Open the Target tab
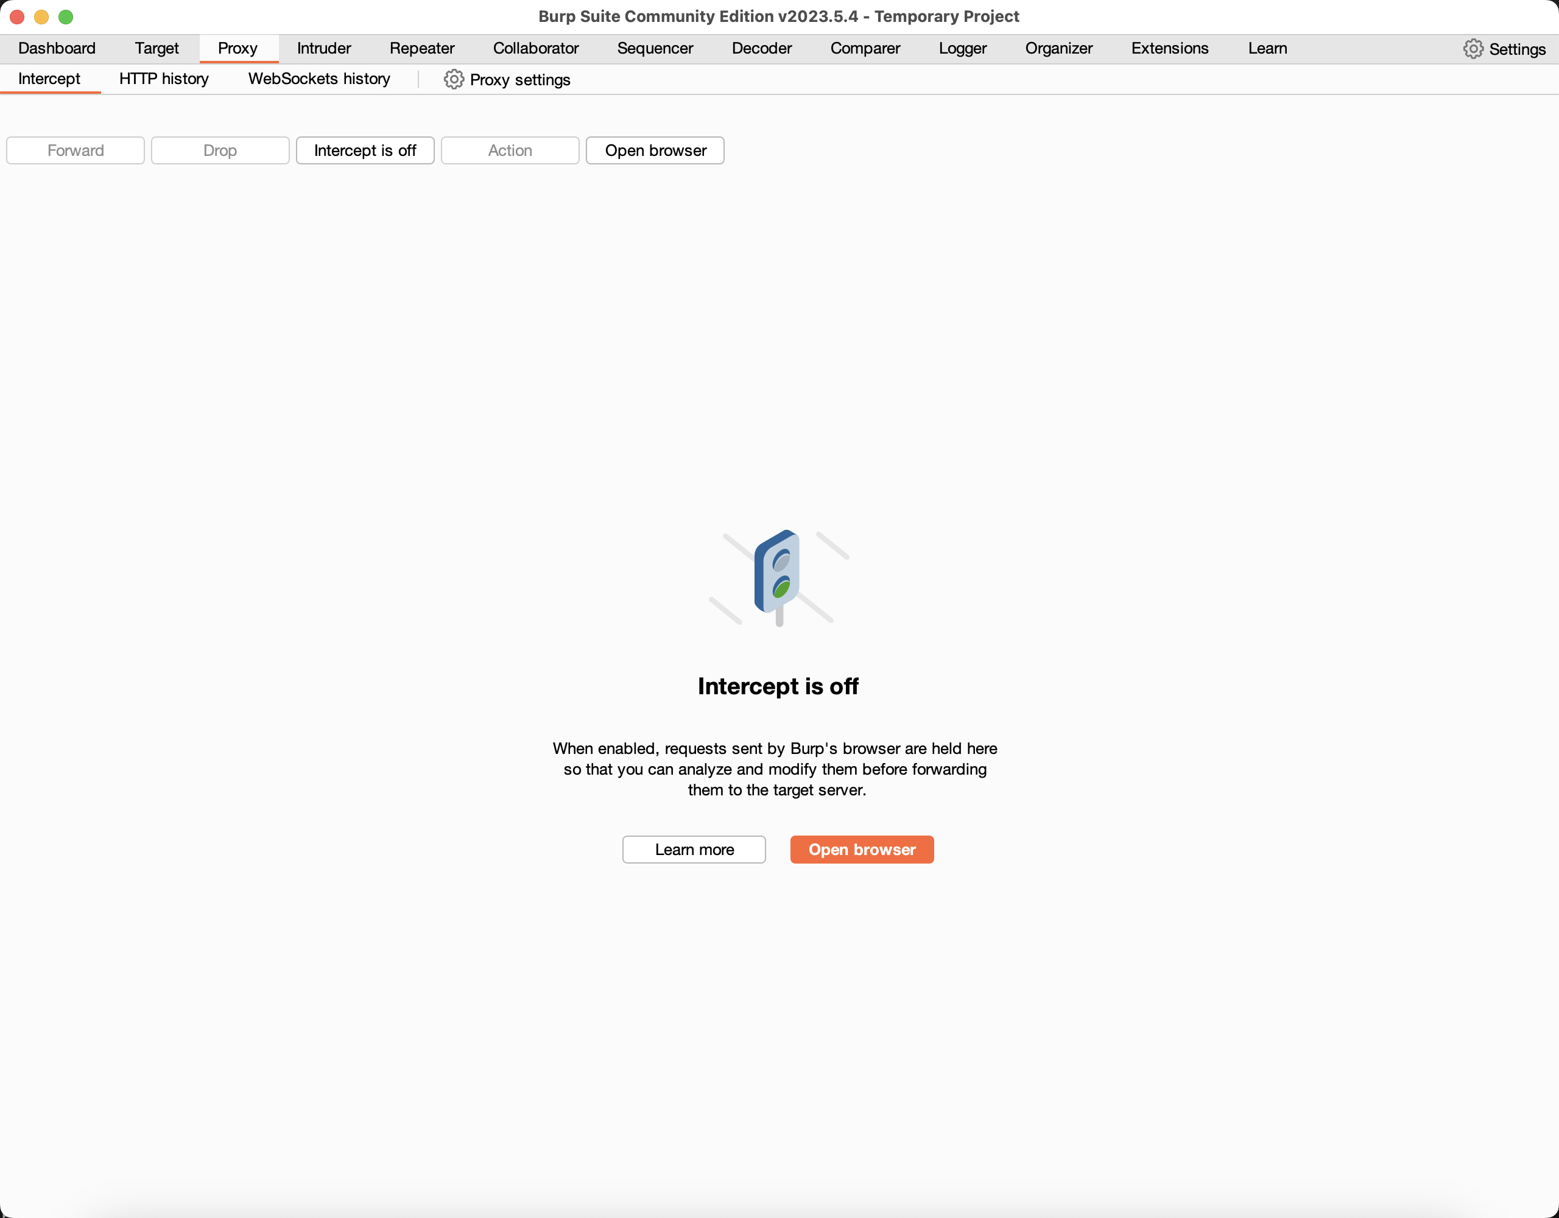Screen dimensions: 1559x1218 coord(157,49)
